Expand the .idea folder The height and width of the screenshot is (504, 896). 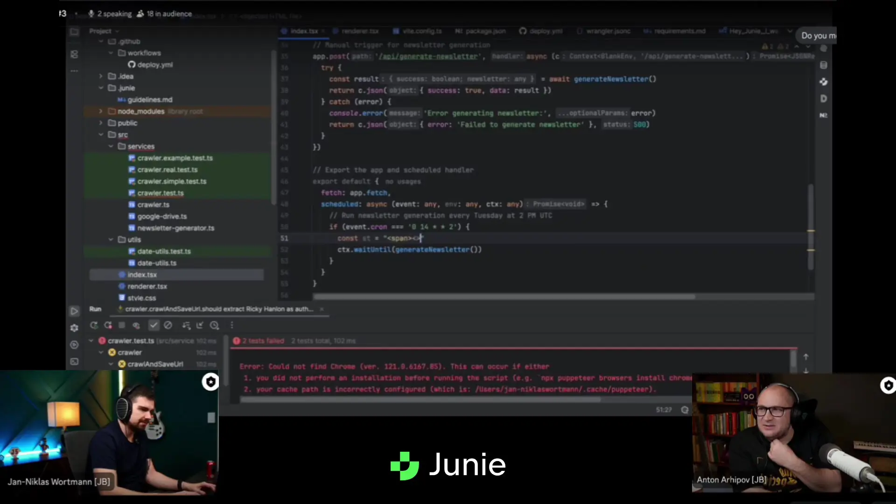click(101, 76)
